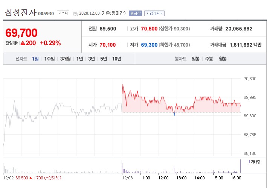Select the 1일 line chart period
Screen dimensions: 267x188
pos(35,59)
